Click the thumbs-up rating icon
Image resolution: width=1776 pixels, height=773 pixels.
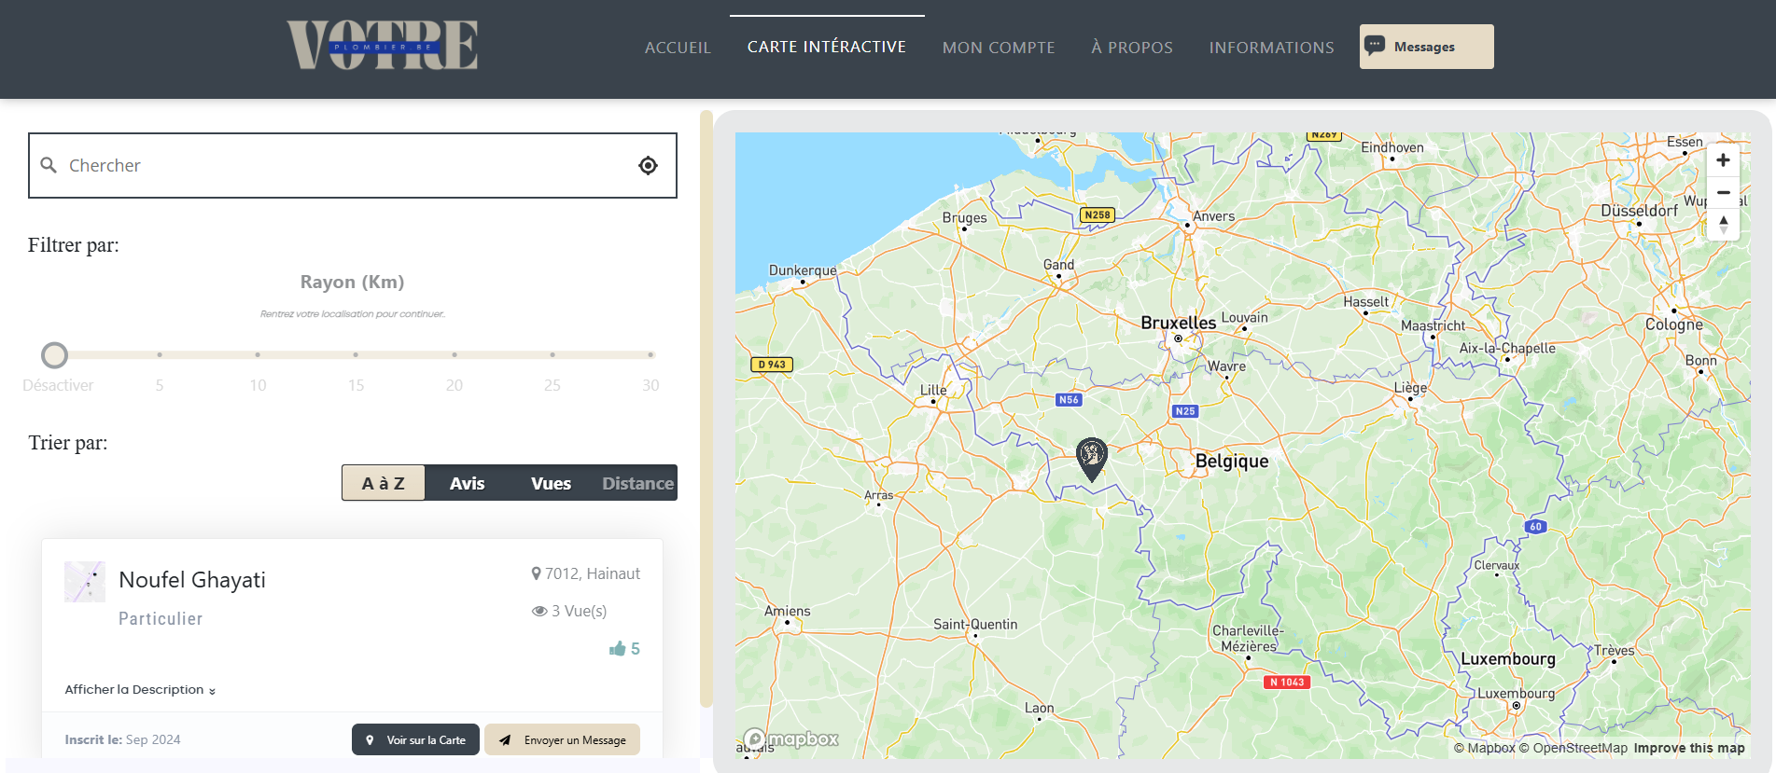617,648
